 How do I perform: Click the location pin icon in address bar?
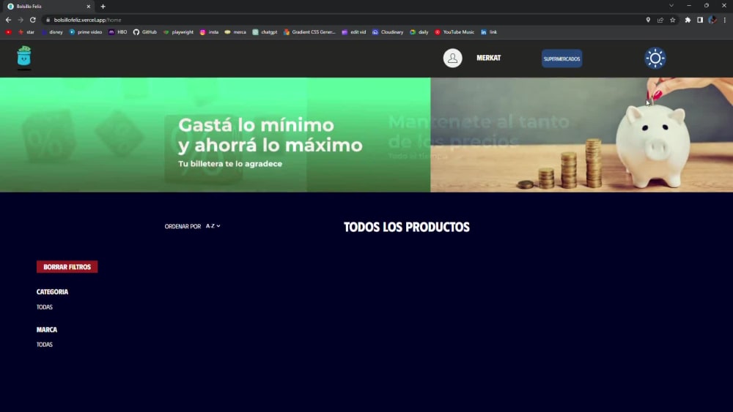[x=648, y=20]
